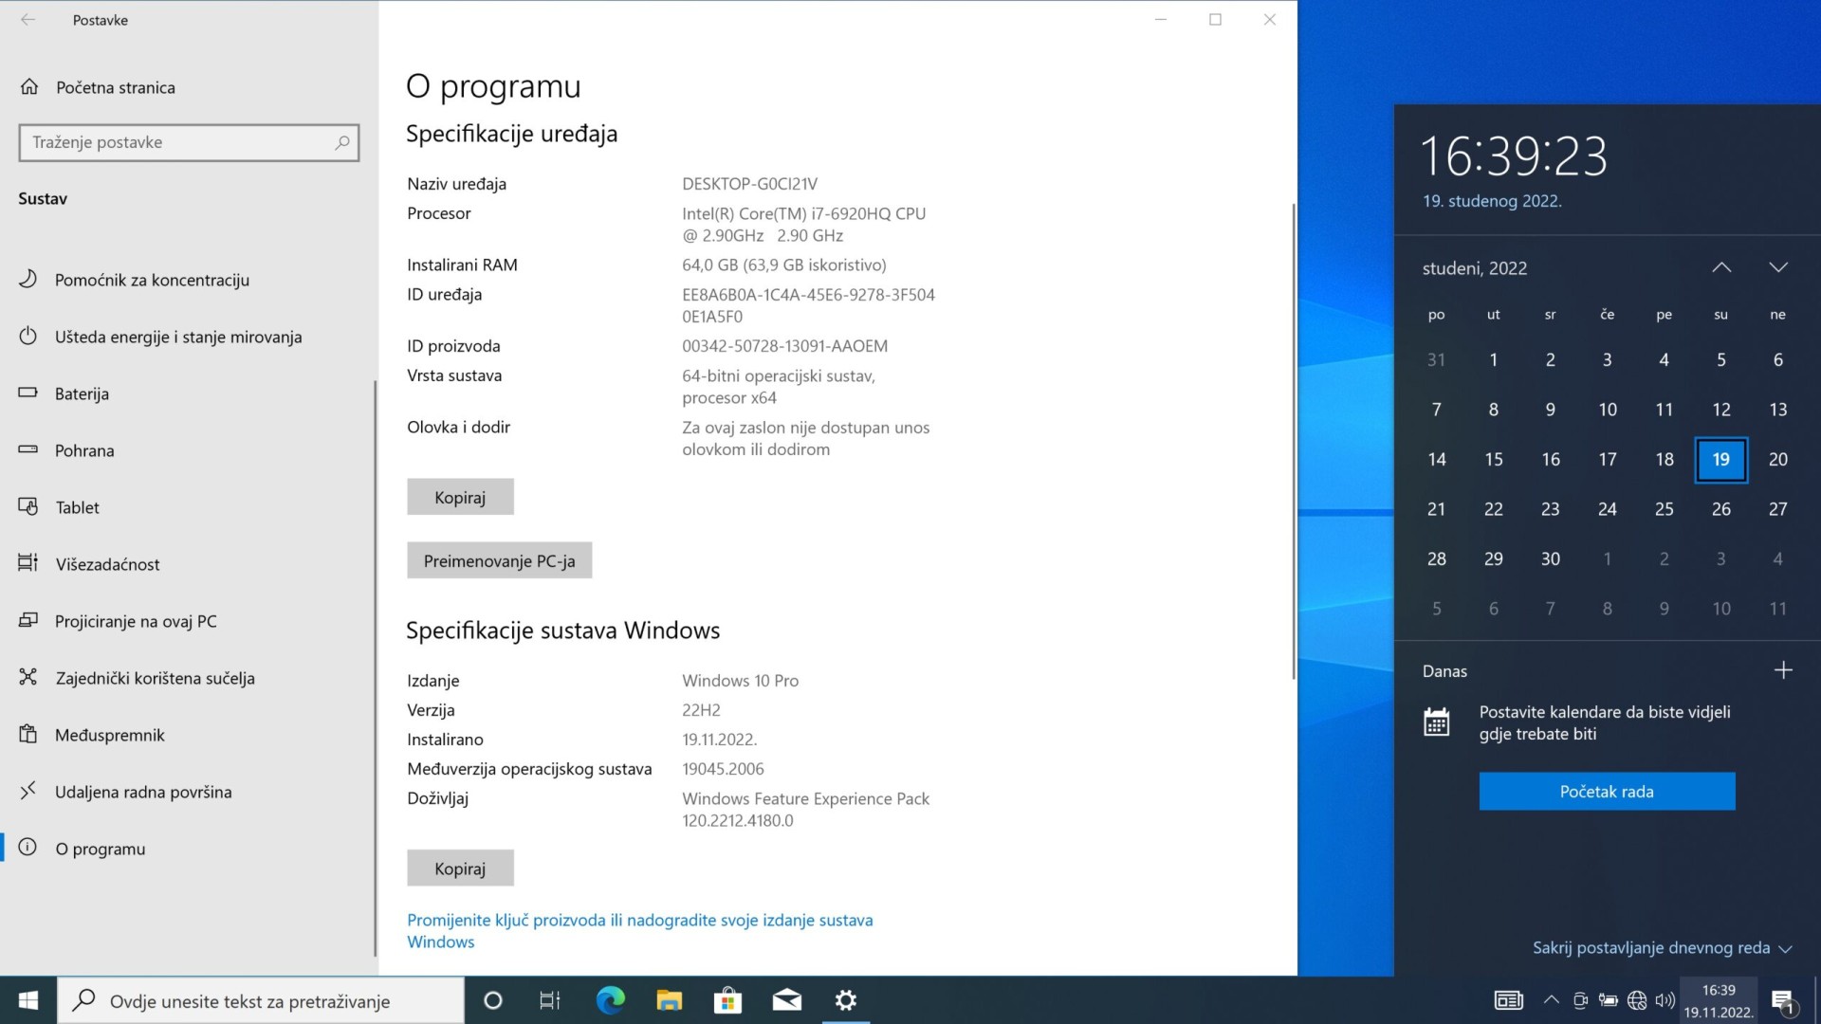Click the Settings content vertical scrollbar
Viewport: 1821px width, 1024px height.
(x=1293, y=441)
